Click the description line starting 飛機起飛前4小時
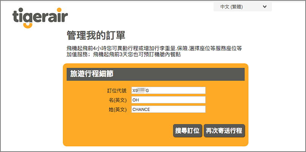Image resolution: width=306 pixels, height=152 pixels. [153, 48]
